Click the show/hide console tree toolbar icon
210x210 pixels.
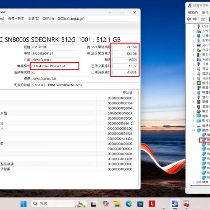203,19
